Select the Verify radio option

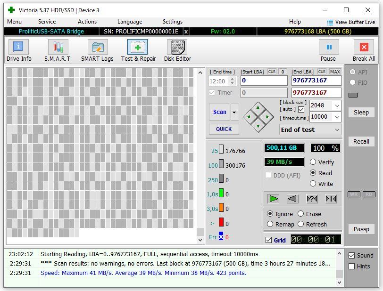(x=313, y=162)
